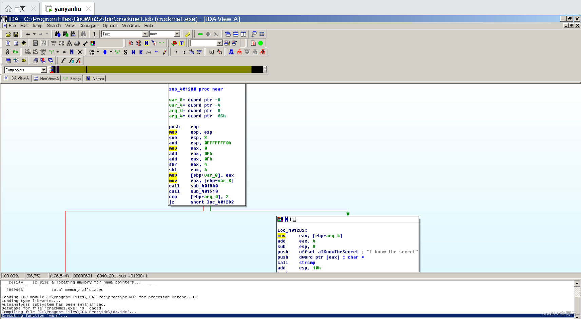
Task: Switch to the Names tab
Action: pos(95,78)
